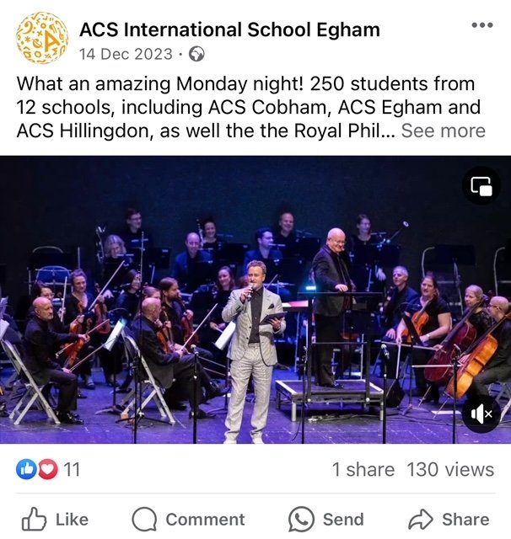Viewport: 511px width, 539px height.
Task: Play the orchestra concert video
Action: (x=255, y=300)
